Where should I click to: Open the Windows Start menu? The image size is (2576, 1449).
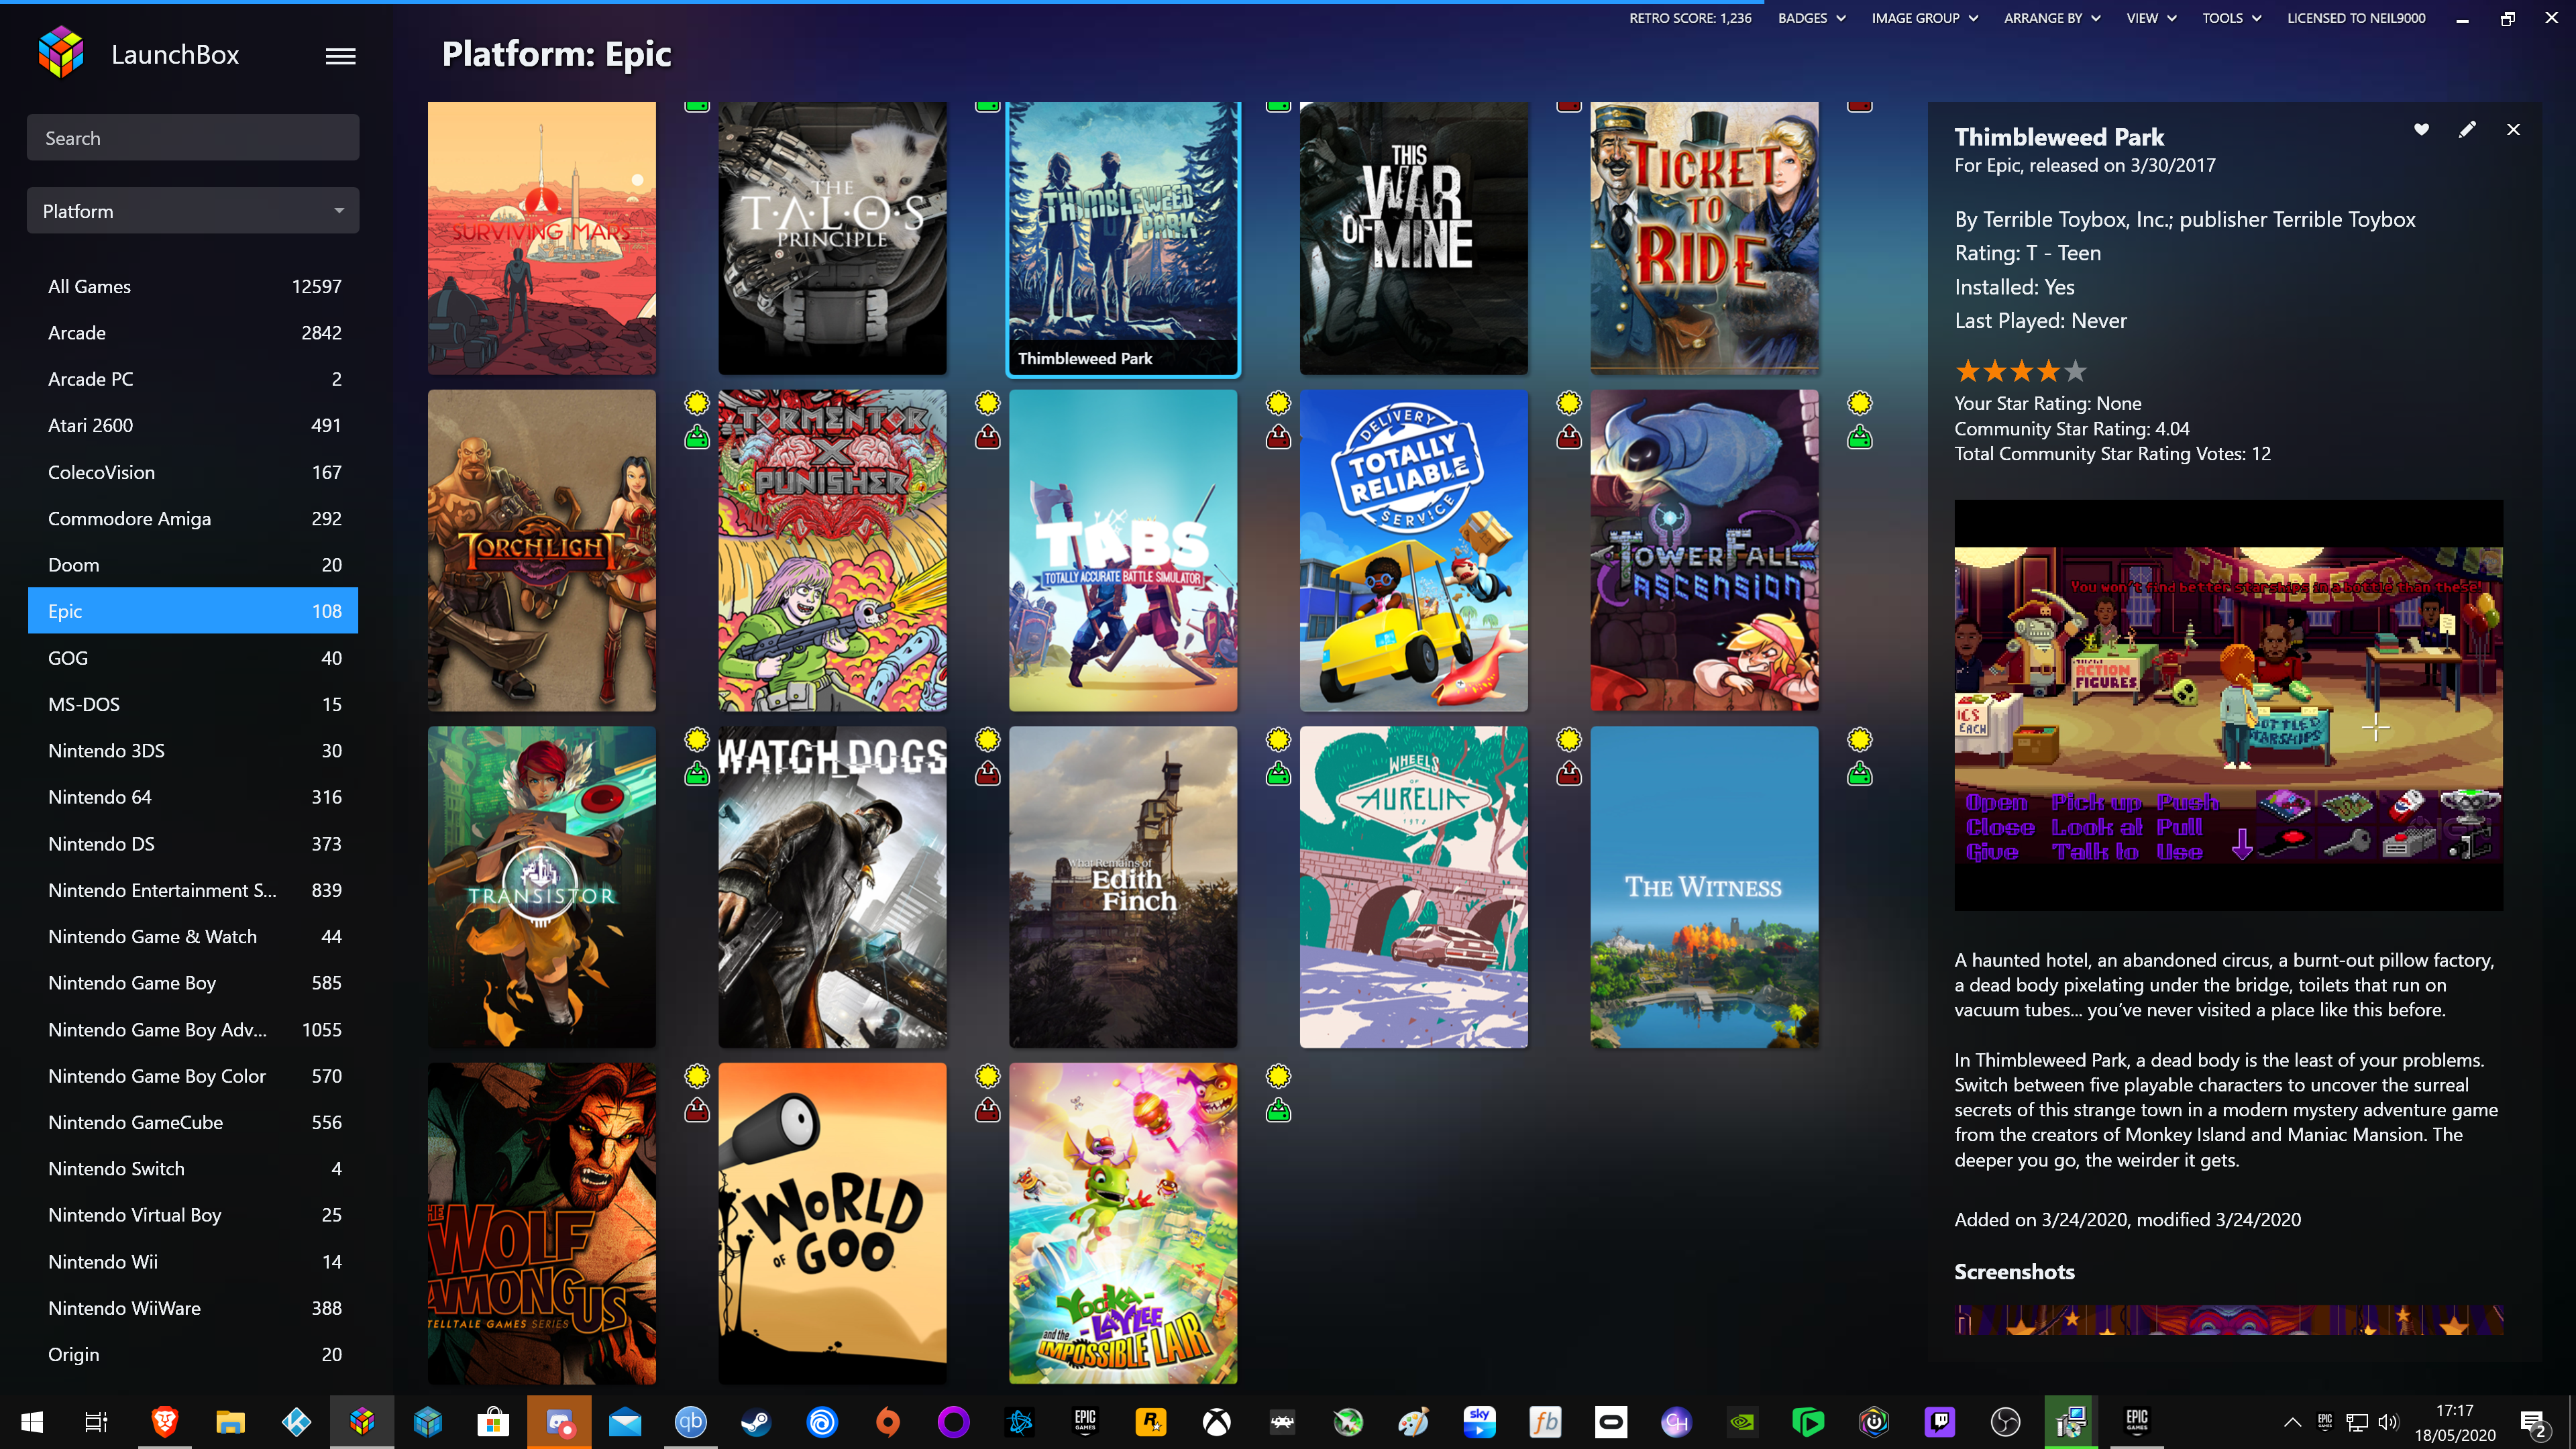coord(31,1422)
